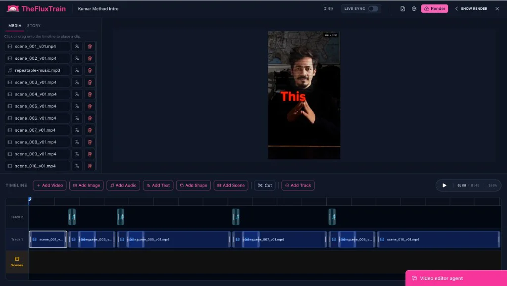Delete repeatable-music.mp3 with its trash icon
Viewport: 507px width, 286px height.
pos(90,70)
